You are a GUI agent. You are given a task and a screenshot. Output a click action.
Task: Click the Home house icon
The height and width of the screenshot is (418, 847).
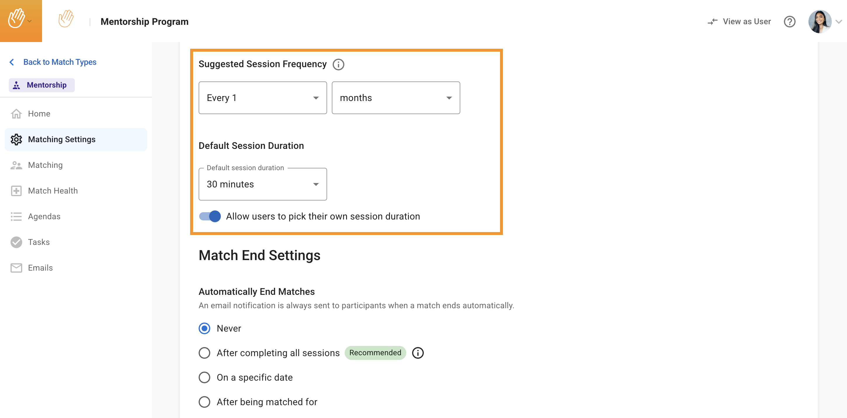point(16,114)
